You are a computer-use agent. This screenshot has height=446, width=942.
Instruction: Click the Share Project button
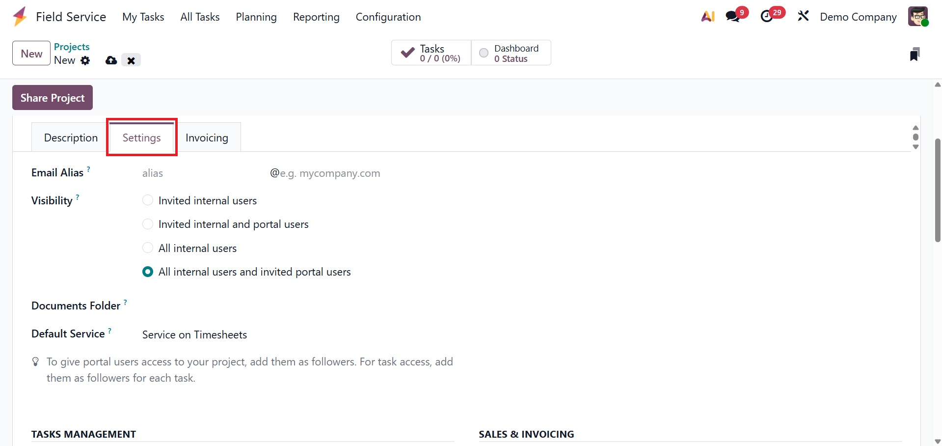click(53, 98)
